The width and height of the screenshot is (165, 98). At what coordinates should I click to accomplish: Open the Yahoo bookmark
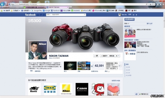tap(65, 10)
